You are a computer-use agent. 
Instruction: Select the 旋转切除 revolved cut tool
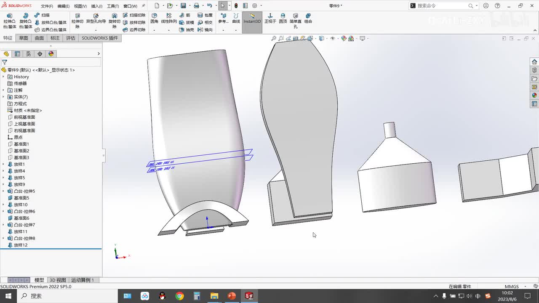coord(114,21)
